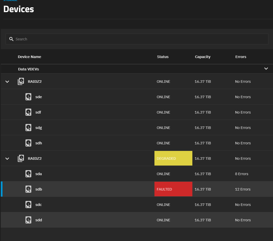Image resolution: width=273 pixels, height=241 pixels.
Task: Collapse the Data VDEVs section chevron
Action: coord(266,69)
